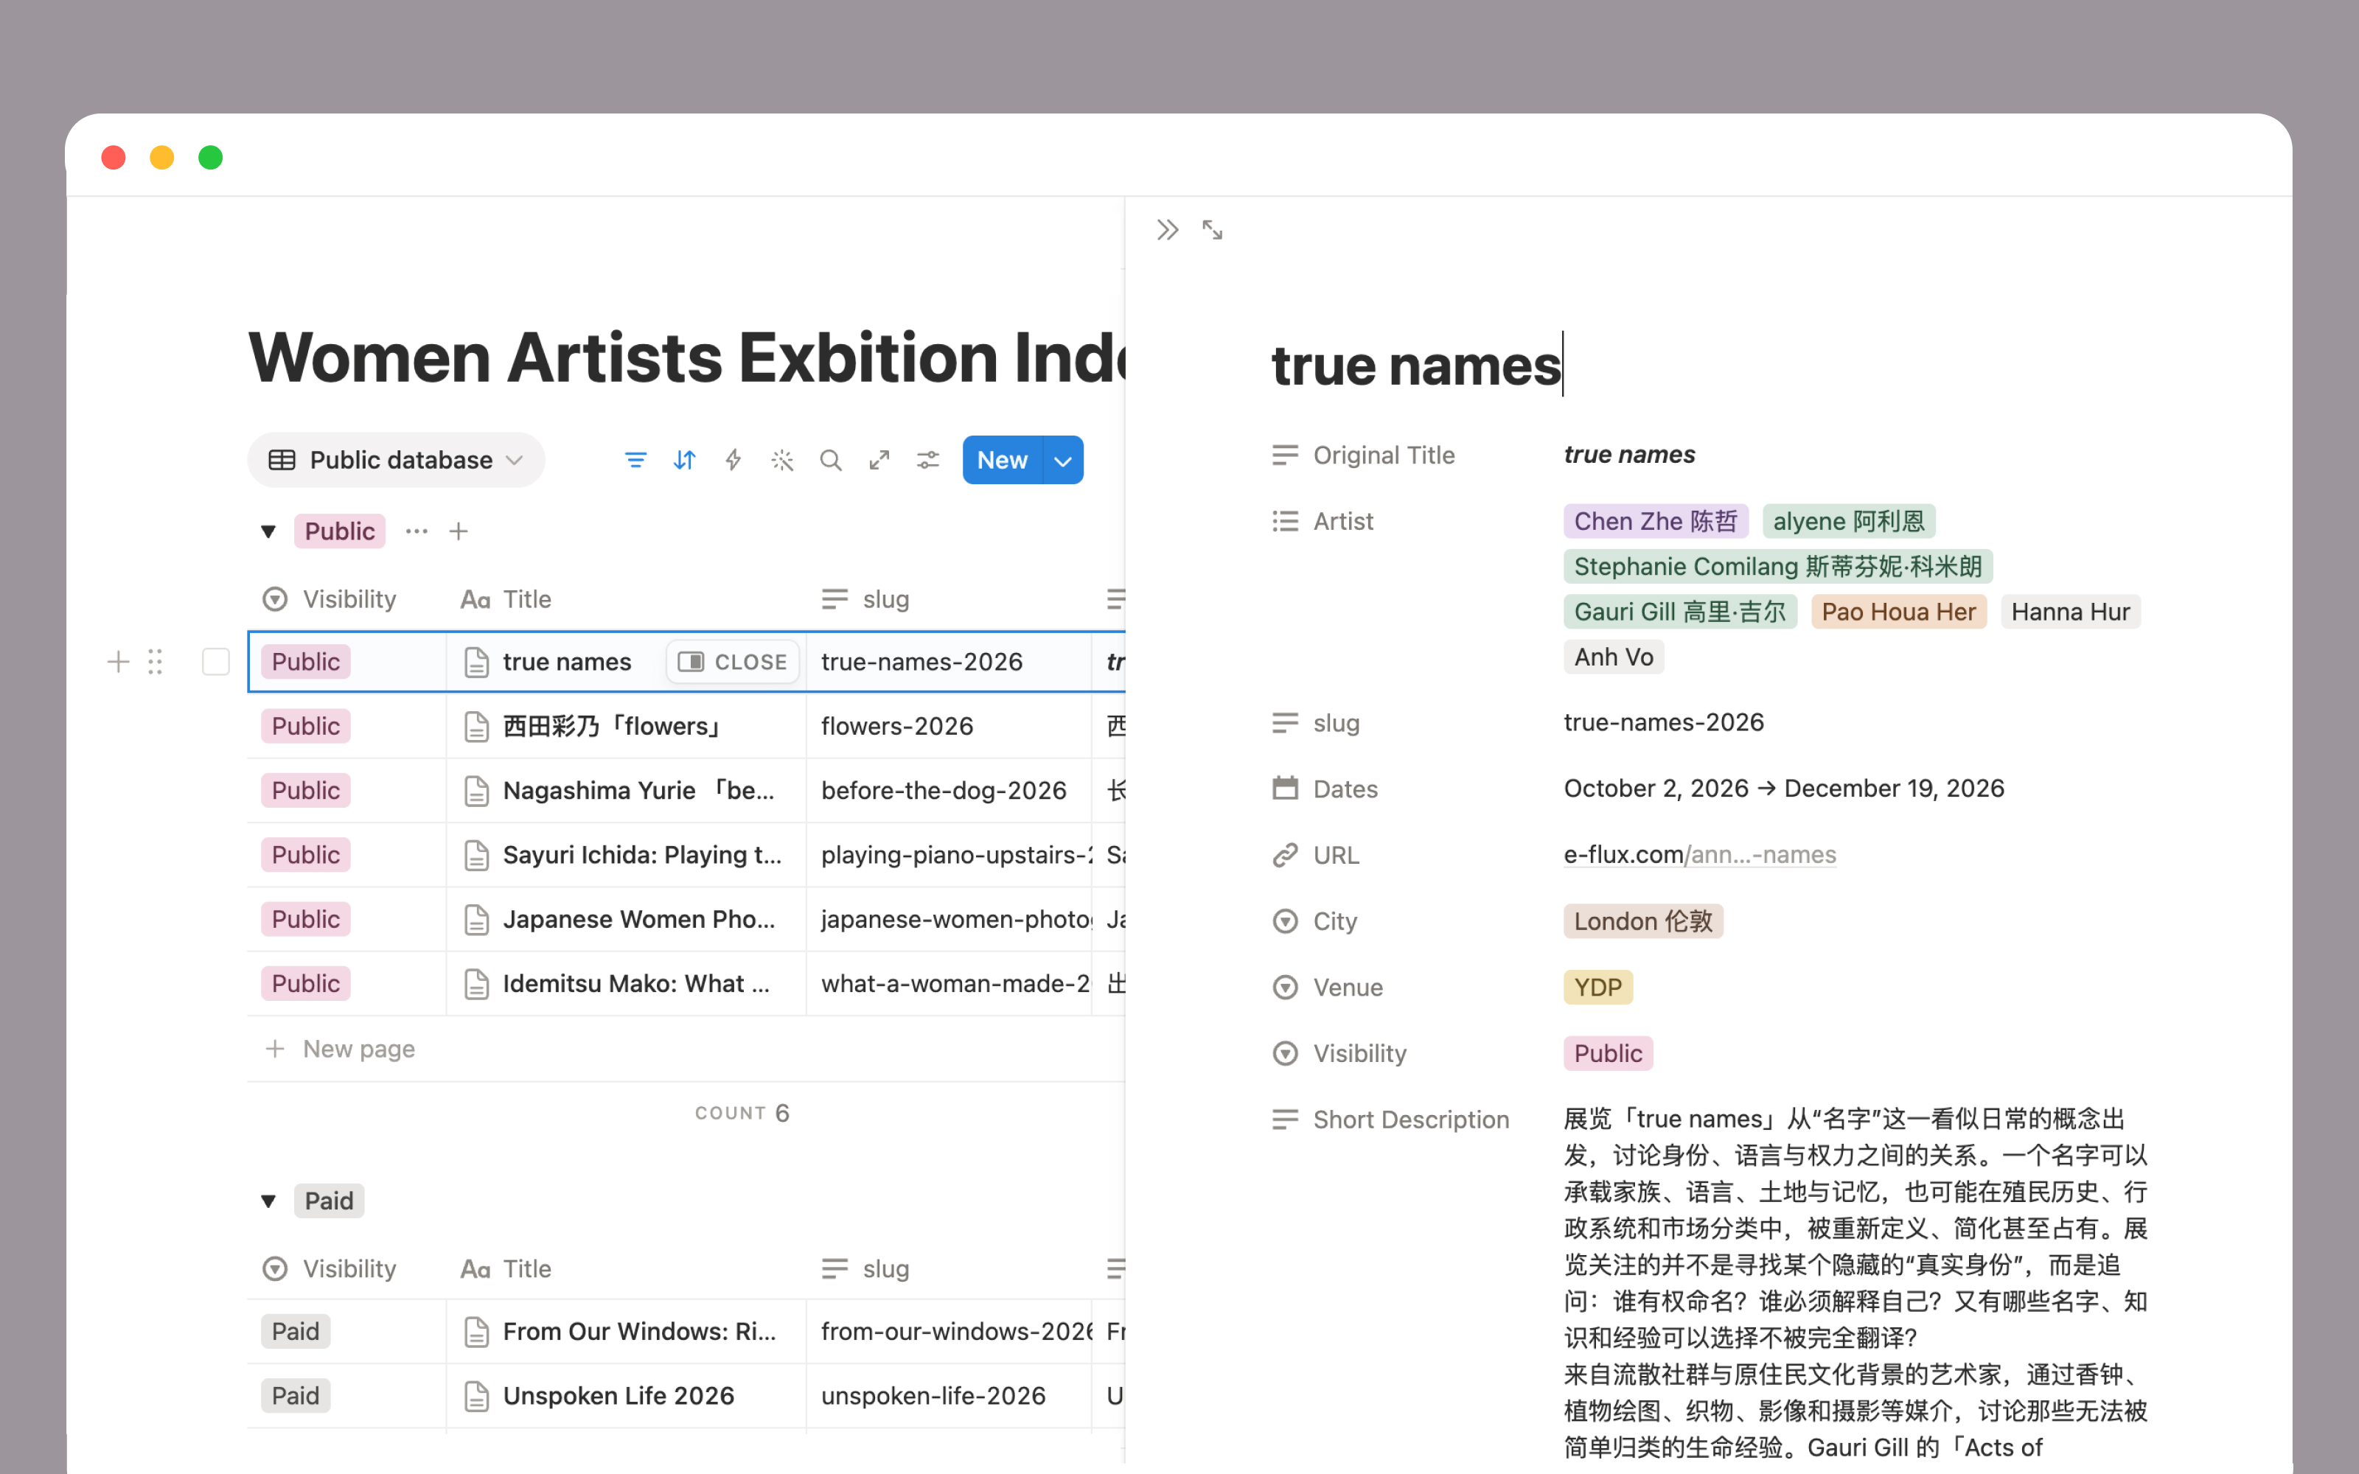Click the expand arrows icon beside search

879,460
